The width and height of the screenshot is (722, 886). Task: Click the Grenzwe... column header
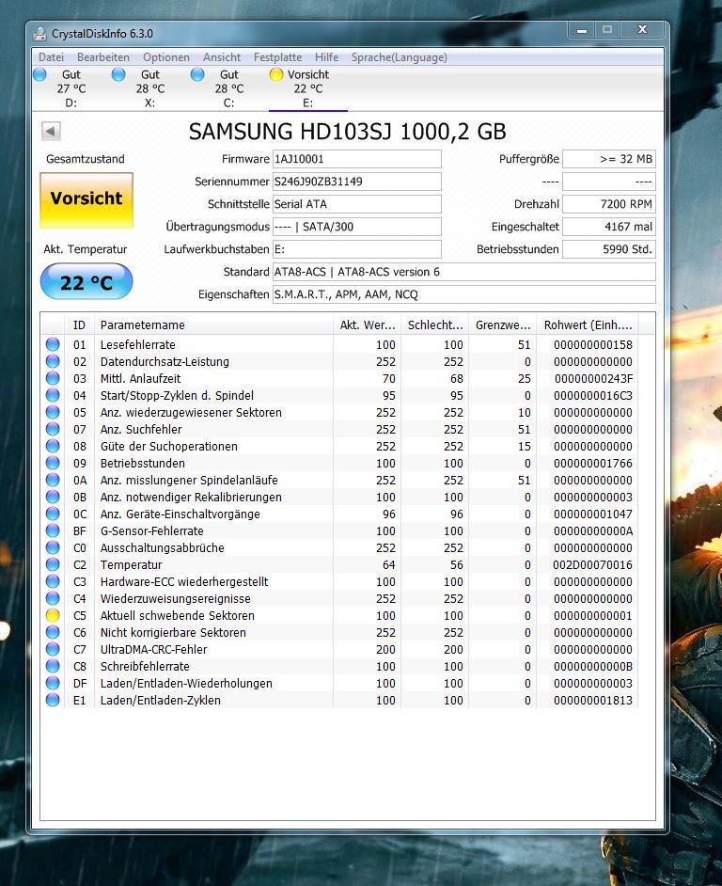[x=502, y=324]
